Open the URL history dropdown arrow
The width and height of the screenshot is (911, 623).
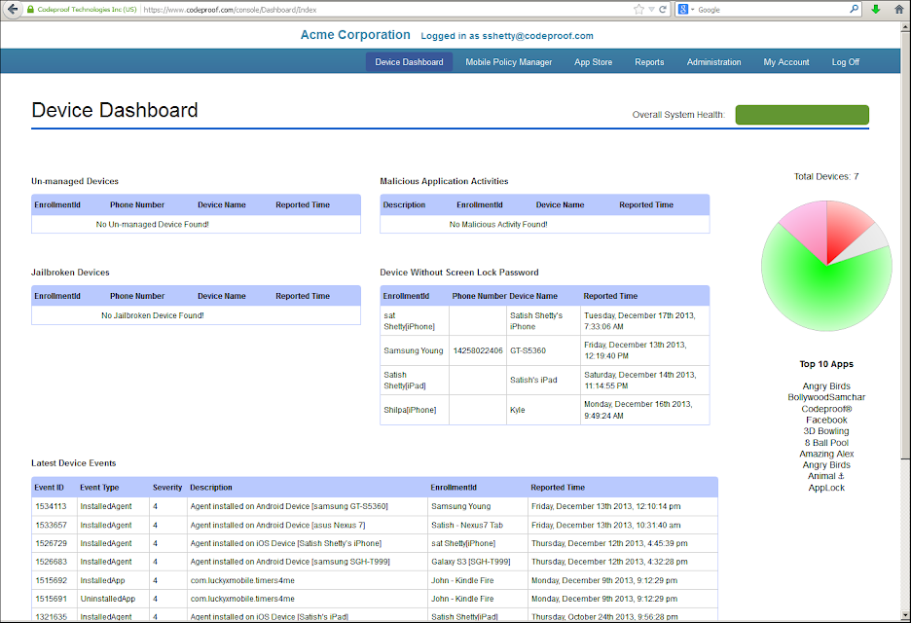click(652, 10)
